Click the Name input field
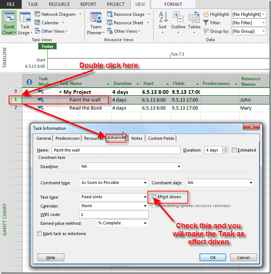Screen dimensions: 271x274 116,150
